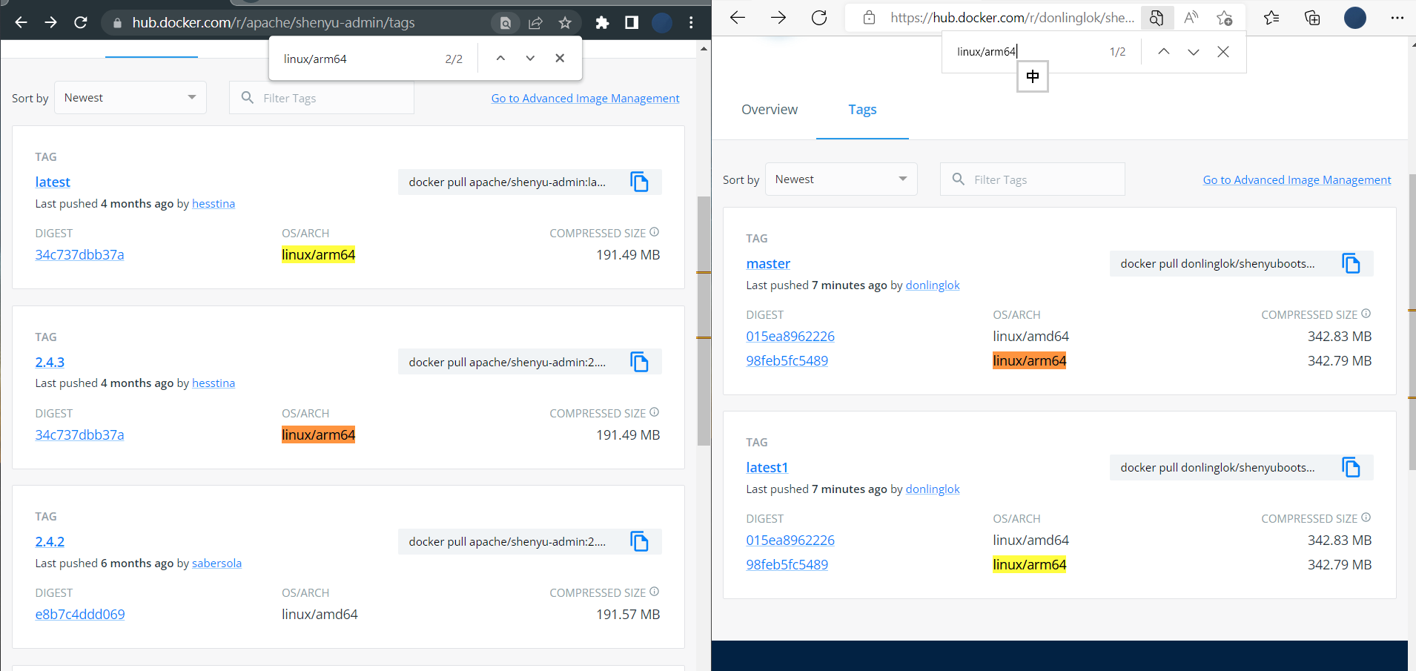Jump to next result in Edge find bar
1416x671 pixels.
(1193, 51)
